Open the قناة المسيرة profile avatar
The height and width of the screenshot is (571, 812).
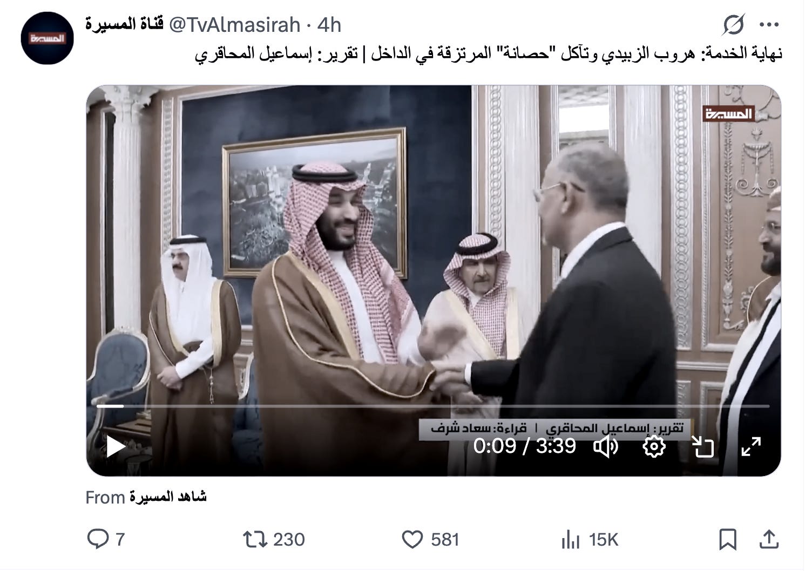pyautogui.click(x=47, y=38)
